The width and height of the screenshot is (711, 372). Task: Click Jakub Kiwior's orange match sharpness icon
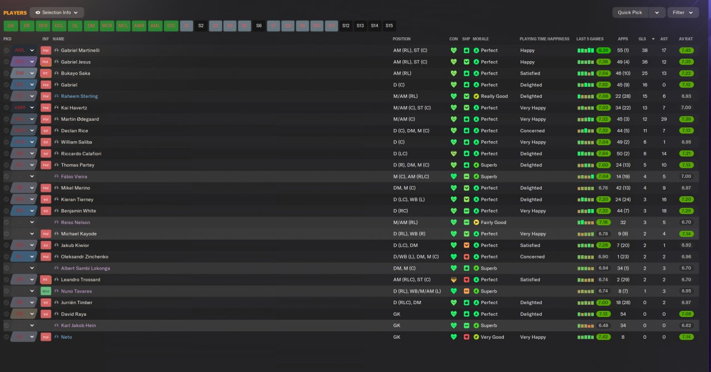(x=467, y=245)
